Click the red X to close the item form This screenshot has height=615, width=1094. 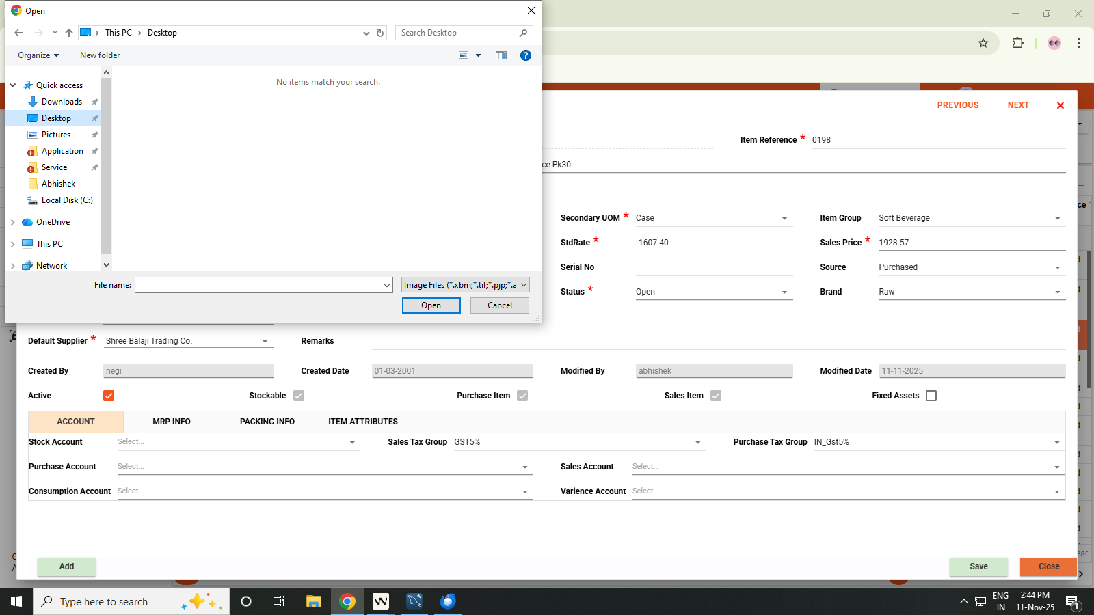pos(1060,105)
